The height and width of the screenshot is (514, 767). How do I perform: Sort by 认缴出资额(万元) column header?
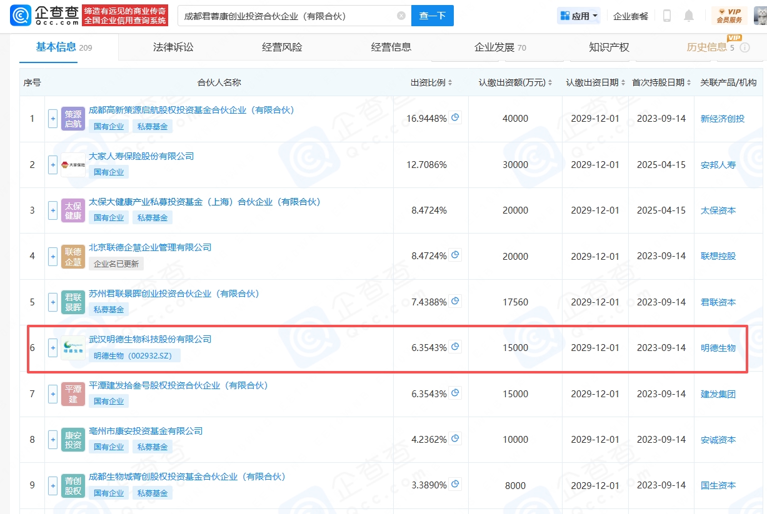pos(516,82)
